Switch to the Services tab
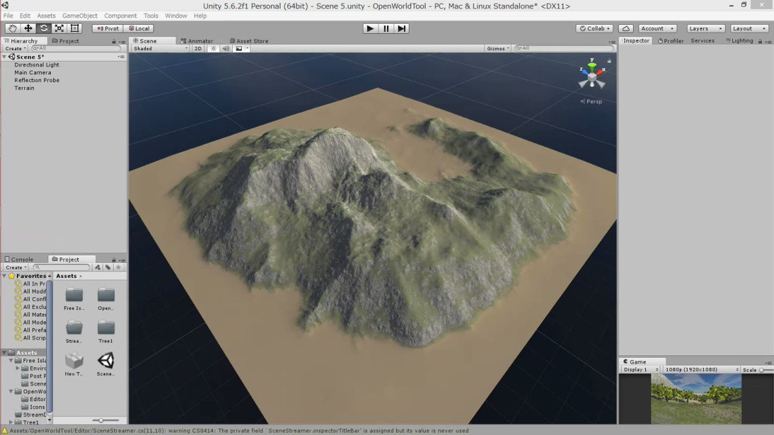The width and height of the screenshot is (774, 435). tap(702, 41)
